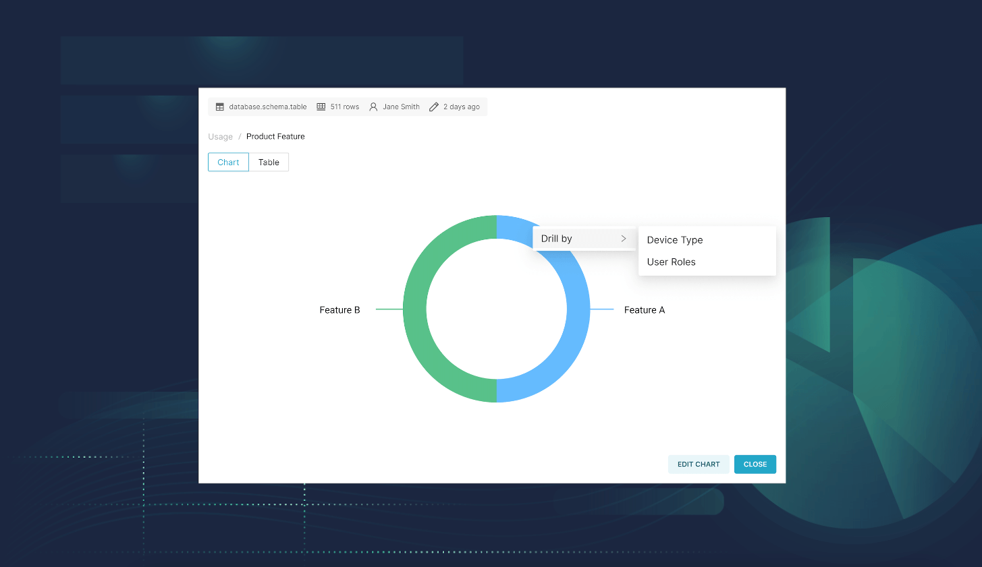This screenshot has width=982, height=567.
Task: Expand the Drill by submenu arrow
Action: 624,239
